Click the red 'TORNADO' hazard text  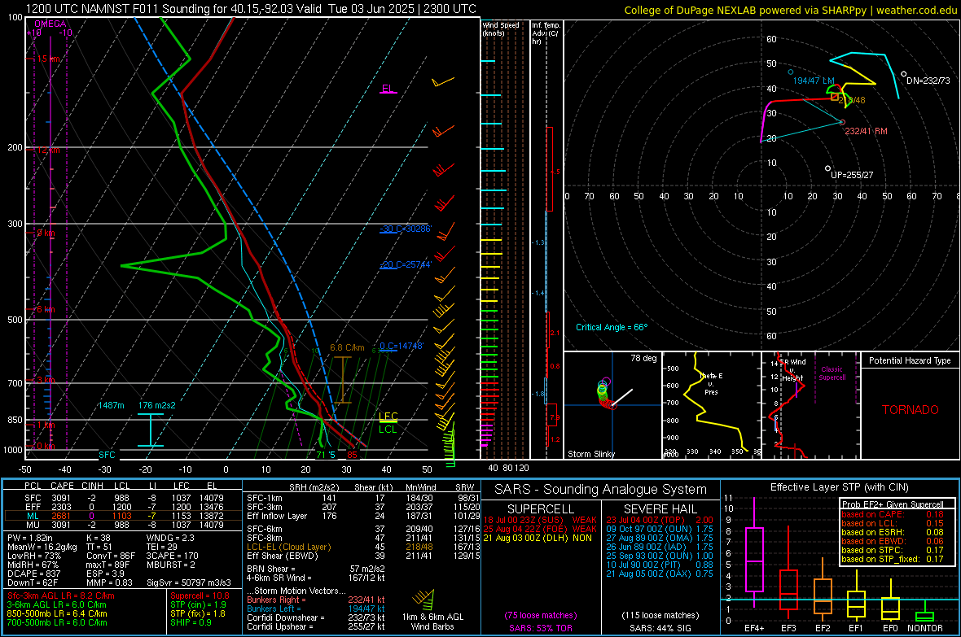click(x=911, y=410)
